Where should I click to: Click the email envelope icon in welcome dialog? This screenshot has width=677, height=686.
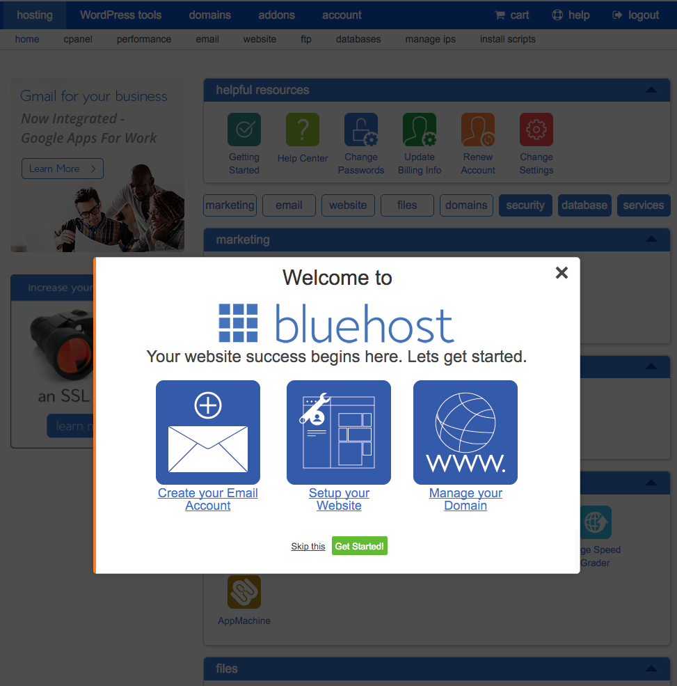pos(208,432)
